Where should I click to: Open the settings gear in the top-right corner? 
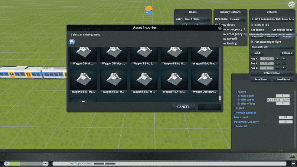[x=291, y=4]
